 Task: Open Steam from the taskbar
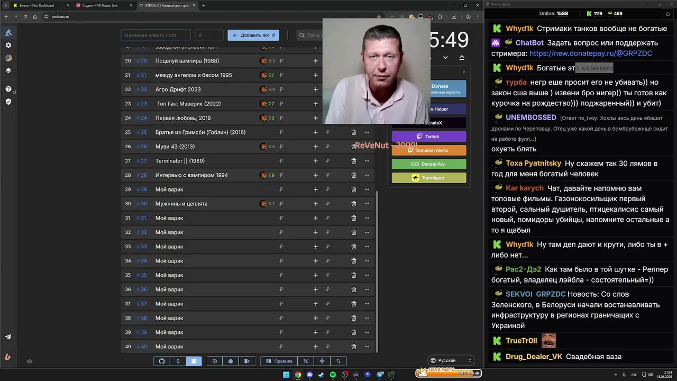tap(321, 375)
